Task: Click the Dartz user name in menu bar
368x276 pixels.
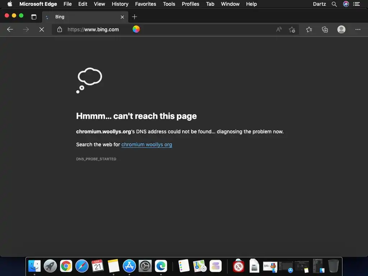Action: pyautogui.click(x=319, y=4)
